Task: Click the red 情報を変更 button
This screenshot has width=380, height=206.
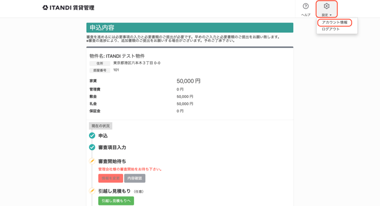Action: tap(111, 178)
